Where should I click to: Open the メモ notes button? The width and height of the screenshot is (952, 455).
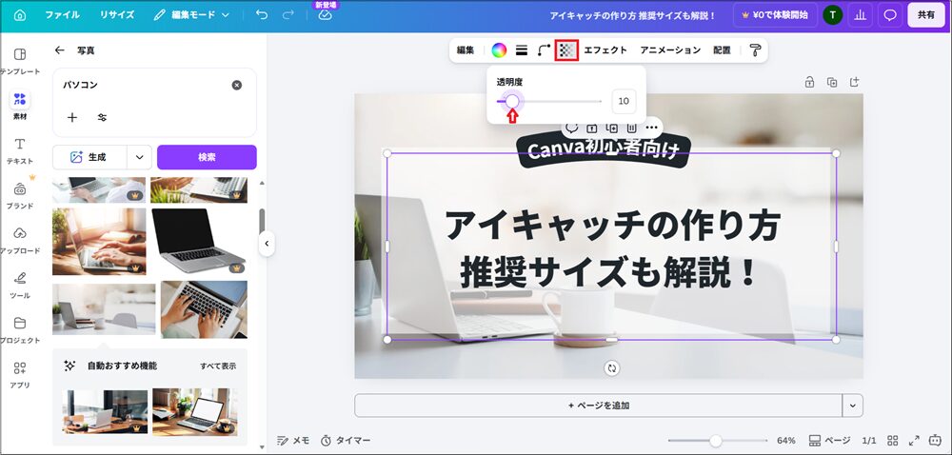coord(293,441)
